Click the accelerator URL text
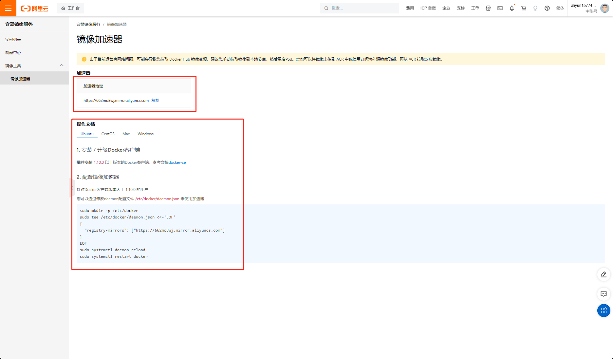Viewport: 613px width, 359px height. tap(116, 101)
